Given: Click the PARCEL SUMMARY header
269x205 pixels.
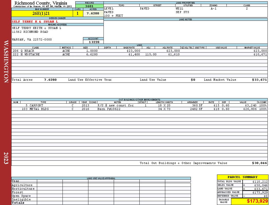Looking at the screenshot, I should point(242,177).
